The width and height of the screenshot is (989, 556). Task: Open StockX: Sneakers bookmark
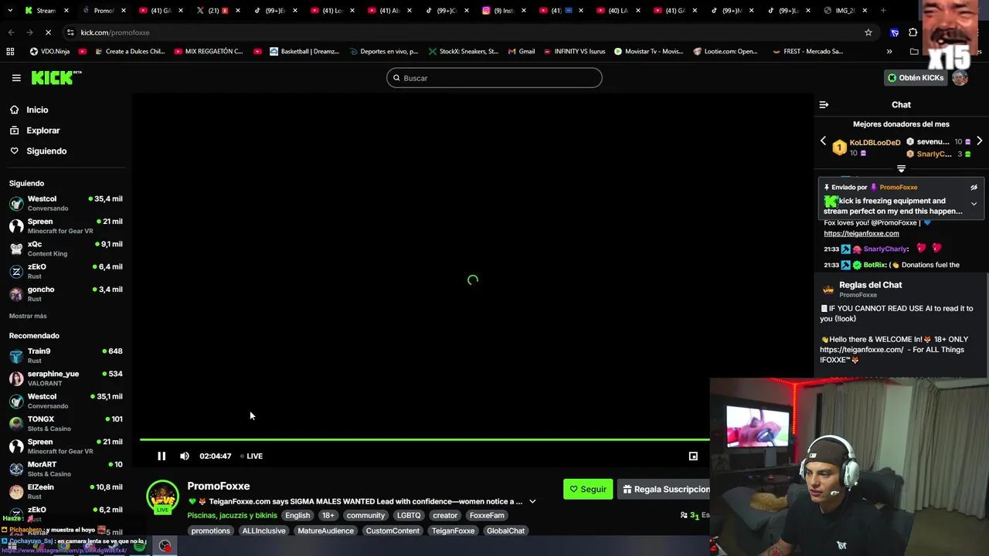pos(462,52)
